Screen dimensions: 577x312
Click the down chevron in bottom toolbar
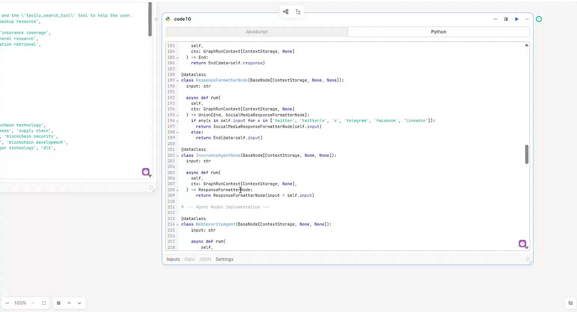coord(79,303)
